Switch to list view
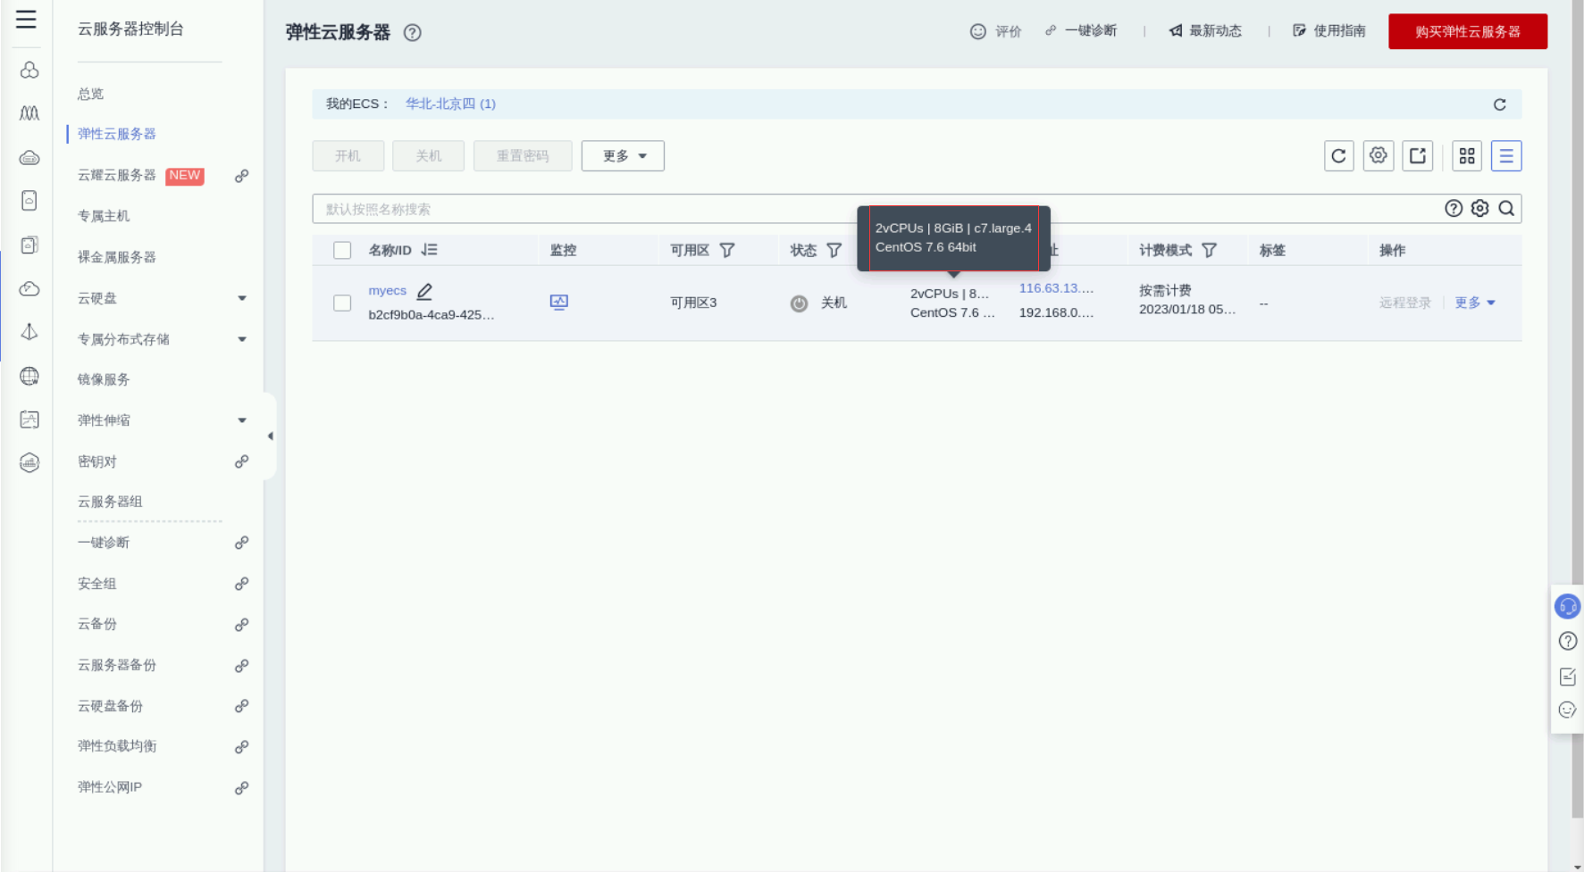Screen dimensions: 1584x872 pyautogui.click(x=1506, y=156)
